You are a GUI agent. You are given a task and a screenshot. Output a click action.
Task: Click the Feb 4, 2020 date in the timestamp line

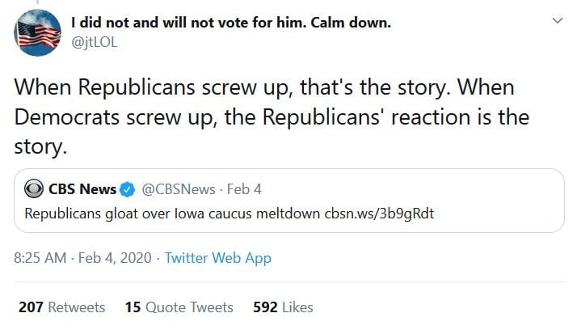[x=113, y=258]
